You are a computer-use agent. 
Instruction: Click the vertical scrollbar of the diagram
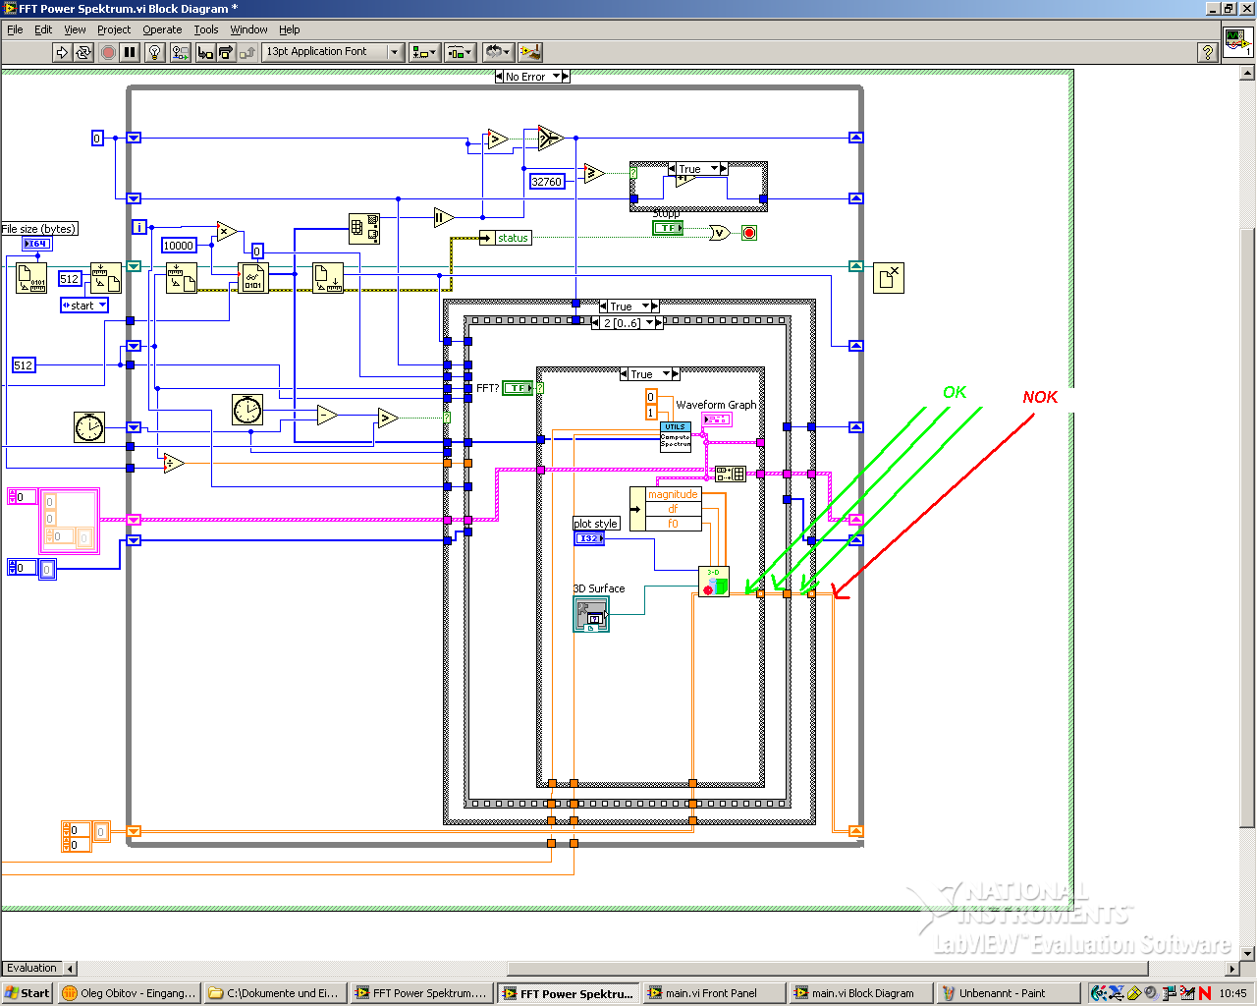(1248, 511)
